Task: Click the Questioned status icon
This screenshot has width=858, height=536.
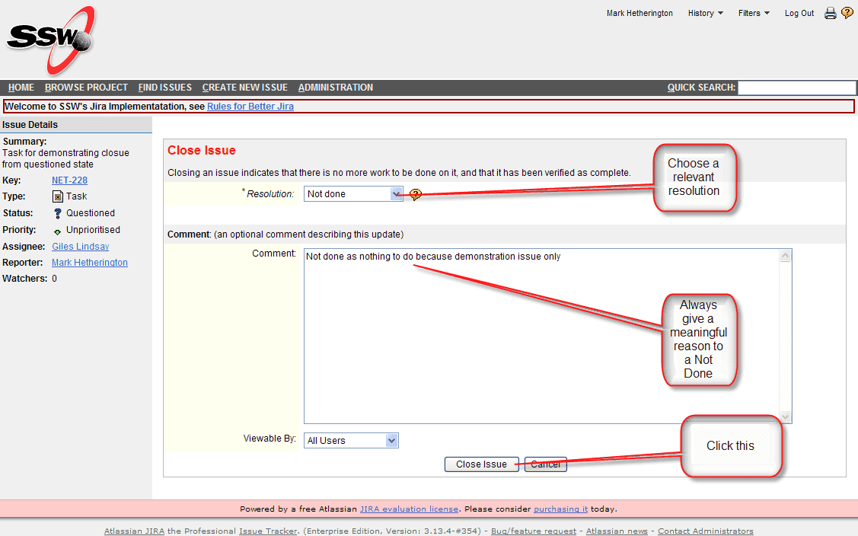Action: 58,213
